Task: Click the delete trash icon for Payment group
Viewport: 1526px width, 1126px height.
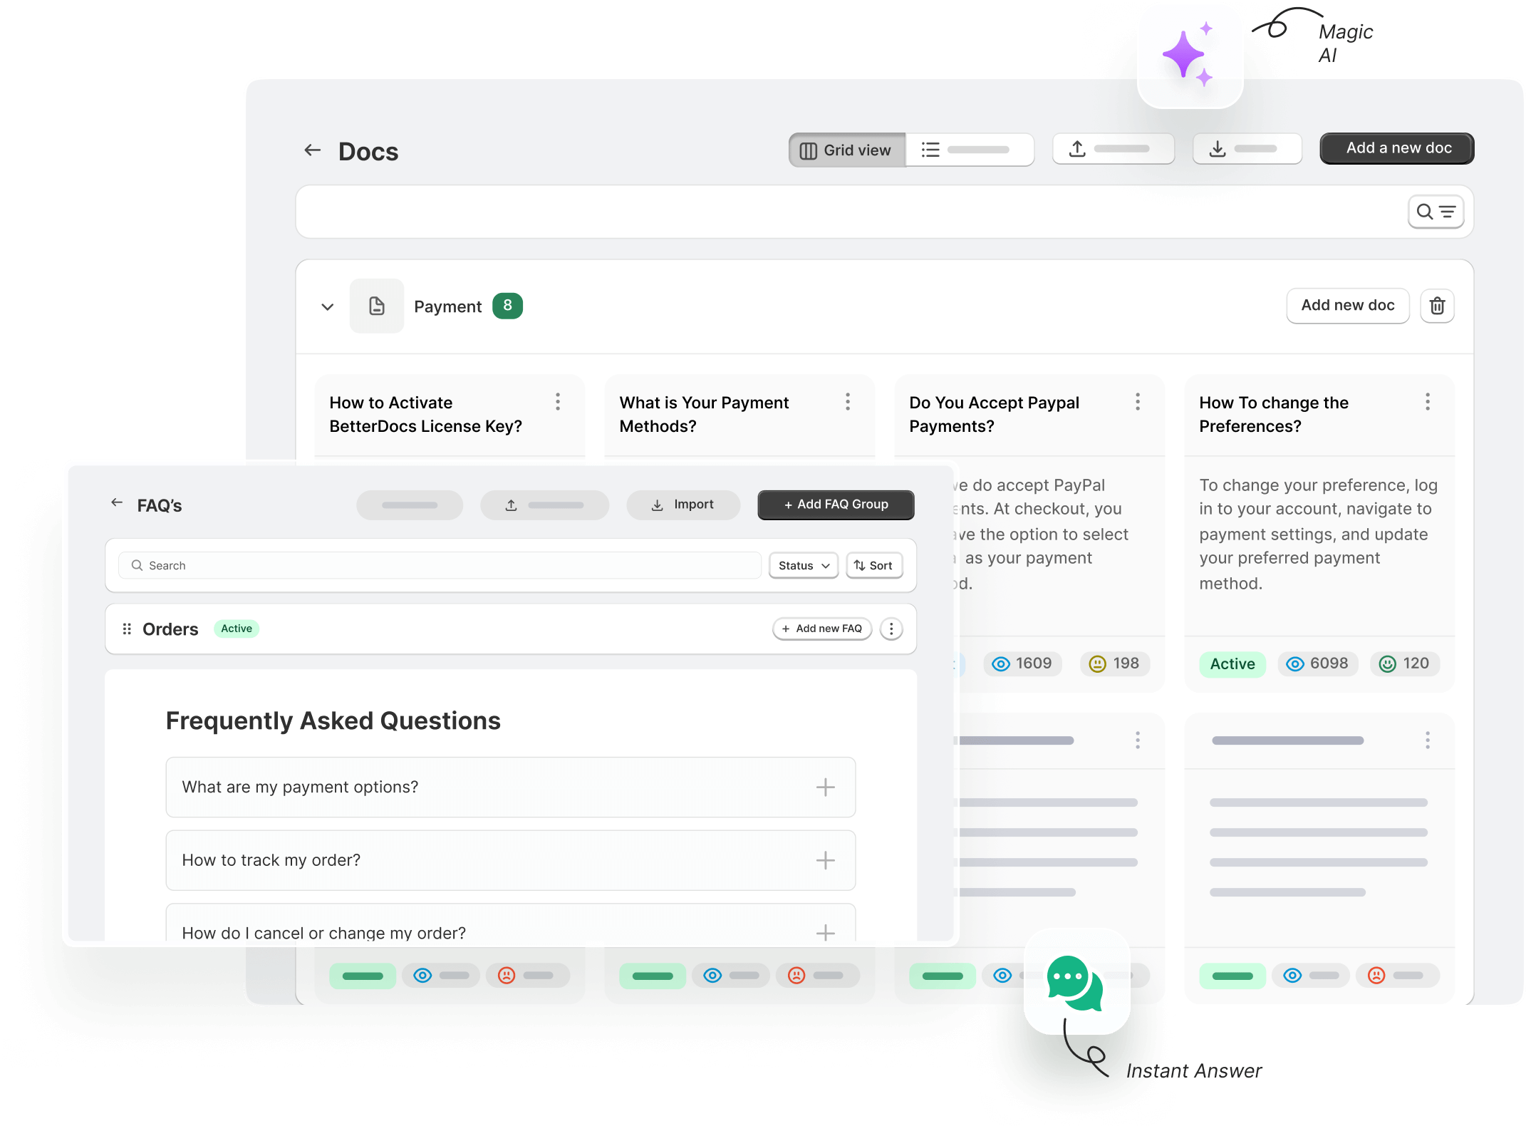Action: pos(1437,306)
